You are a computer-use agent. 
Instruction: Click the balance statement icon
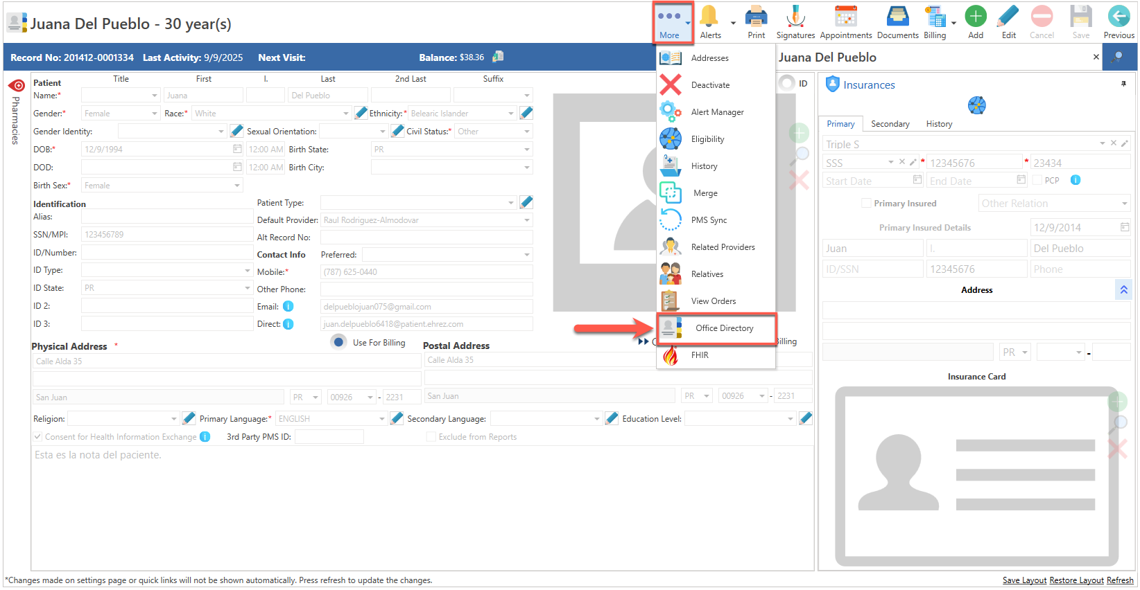(x=498, y=57)
